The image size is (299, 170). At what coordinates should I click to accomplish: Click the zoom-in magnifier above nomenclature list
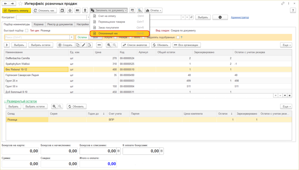[109, 45]
